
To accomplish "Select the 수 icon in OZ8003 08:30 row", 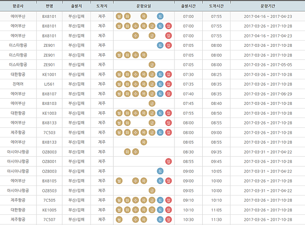I will 136,152.
